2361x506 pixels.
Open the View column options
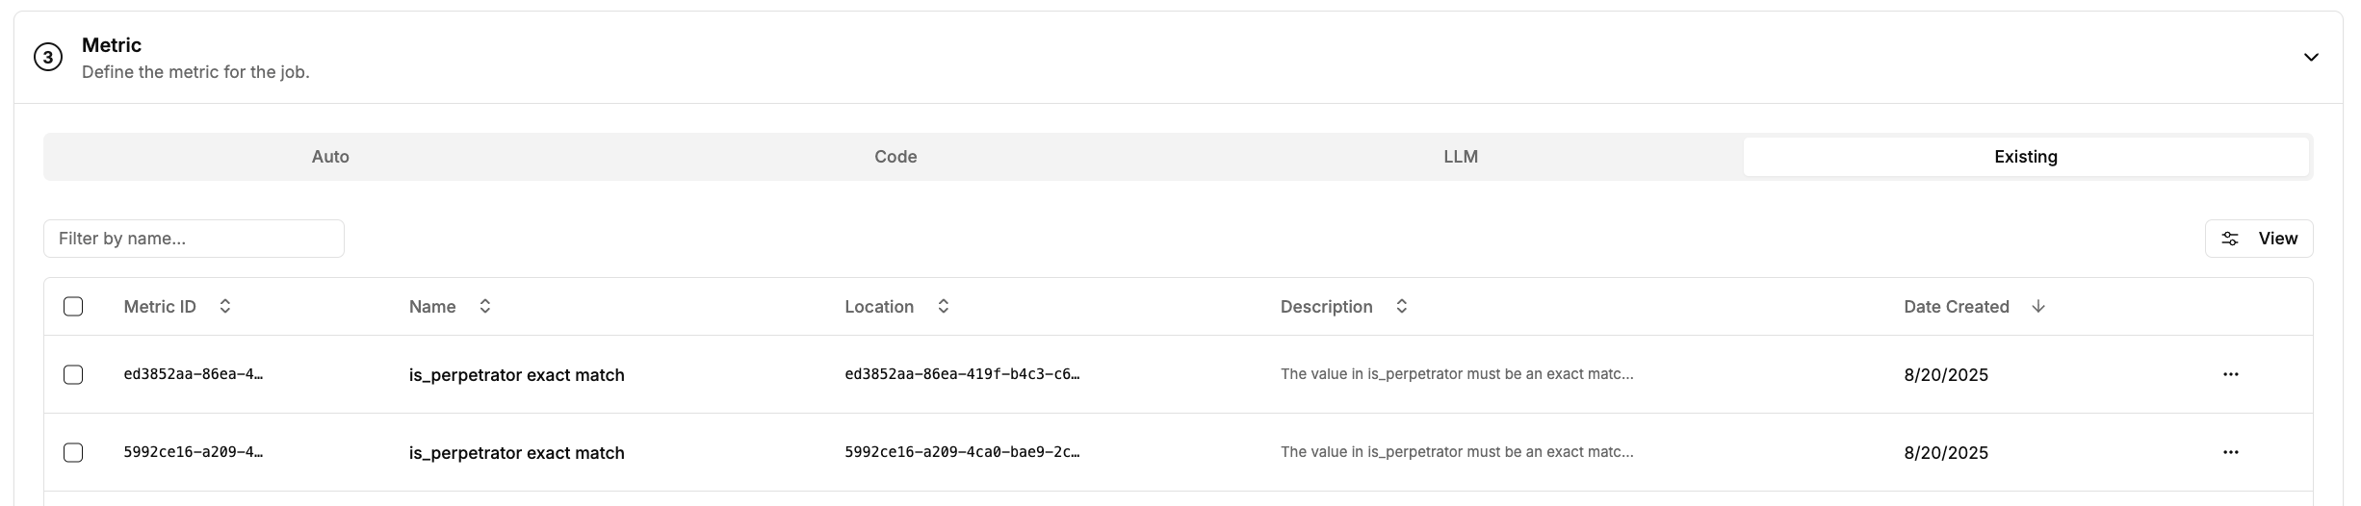tap(2259, 239)
